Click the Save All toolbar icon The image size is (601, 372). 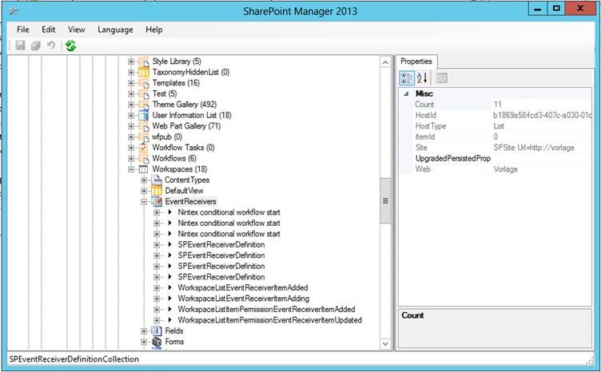click(x=36, y=46)
